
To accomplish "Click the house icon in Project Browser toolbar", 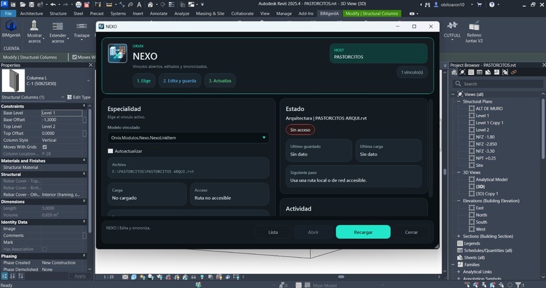I will (454, 72).
